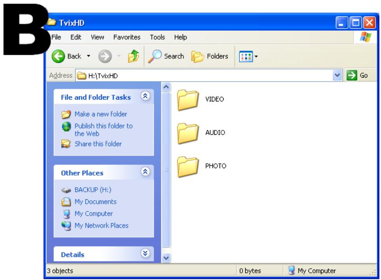Maximize the TvixHD window
Screen dimensions: 381x280
click(356, 23)
